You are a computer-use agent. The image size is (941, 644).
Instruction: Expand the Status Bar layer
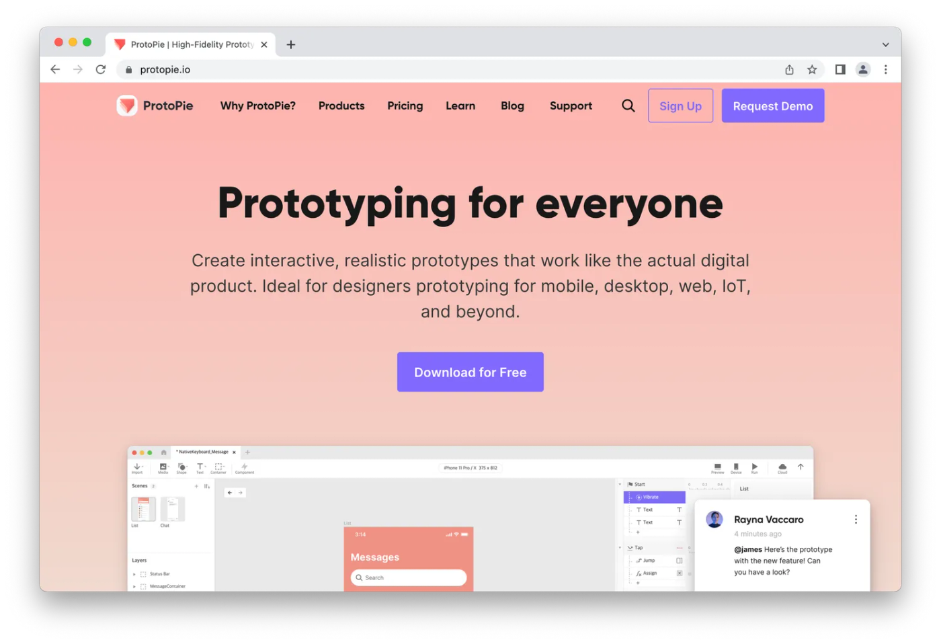134,573
